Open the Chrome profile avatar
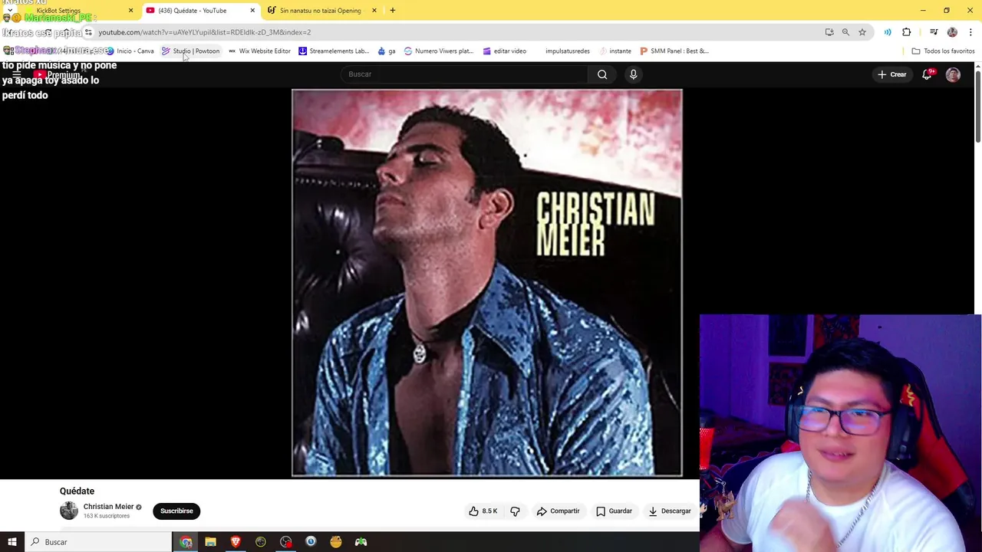 tap(952, 32)
